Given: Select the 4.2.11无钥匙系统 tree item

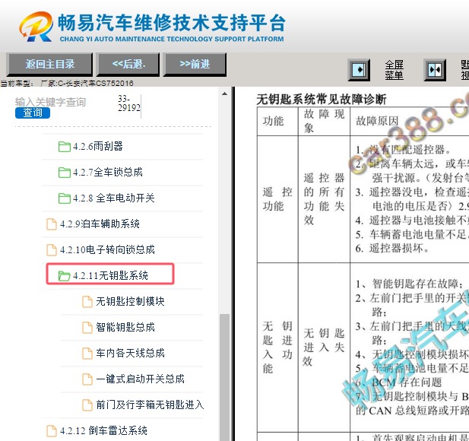Looking at the screenshot, I should [x=110, y=275].
